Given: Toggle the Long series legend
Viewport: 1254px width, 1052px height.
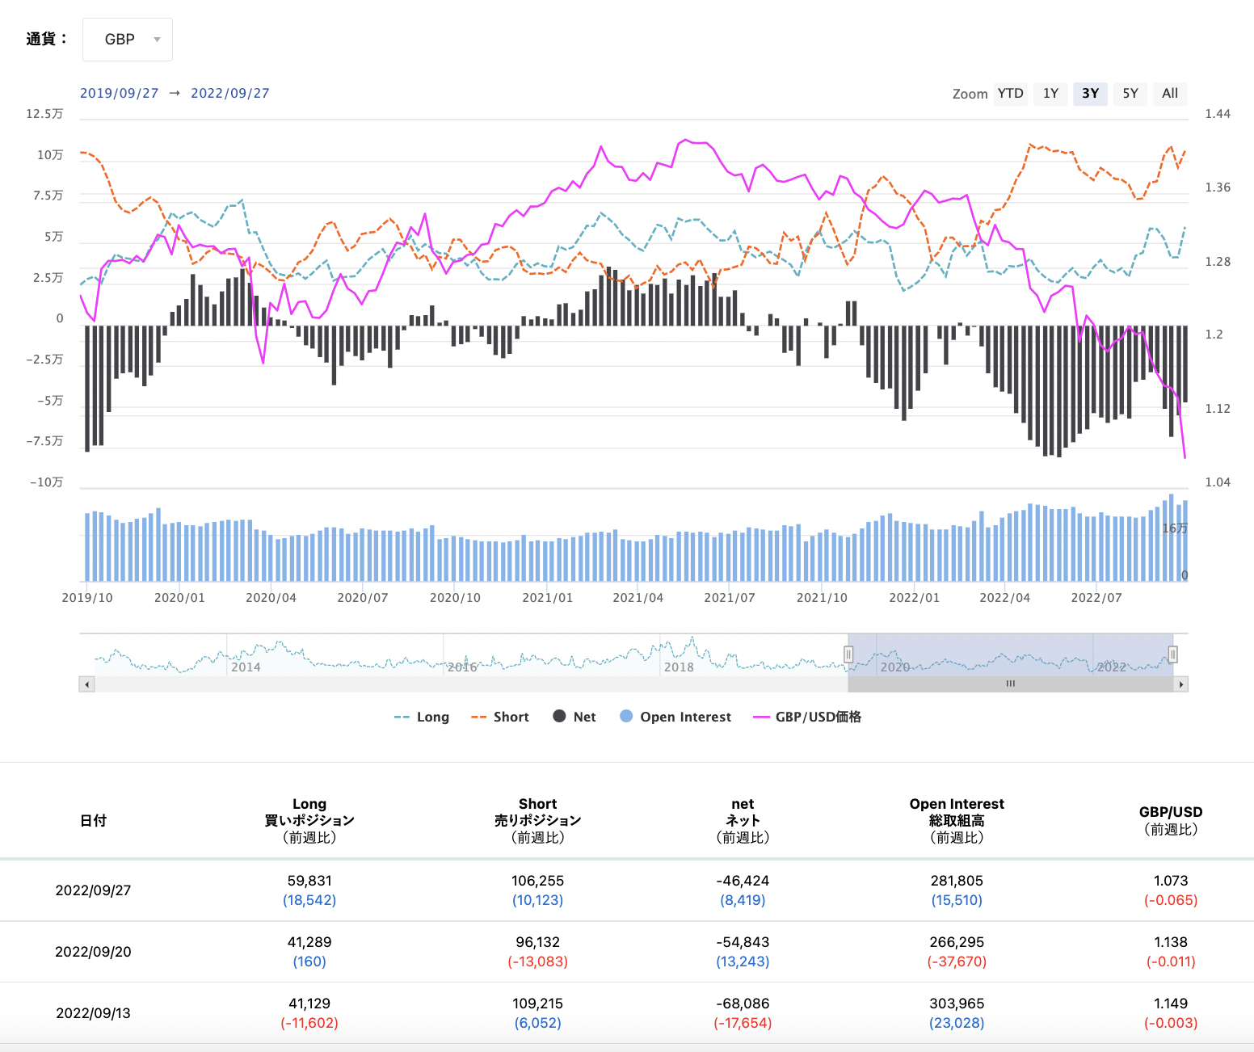Looking at the screenshot, I should [x=422, y=717].
